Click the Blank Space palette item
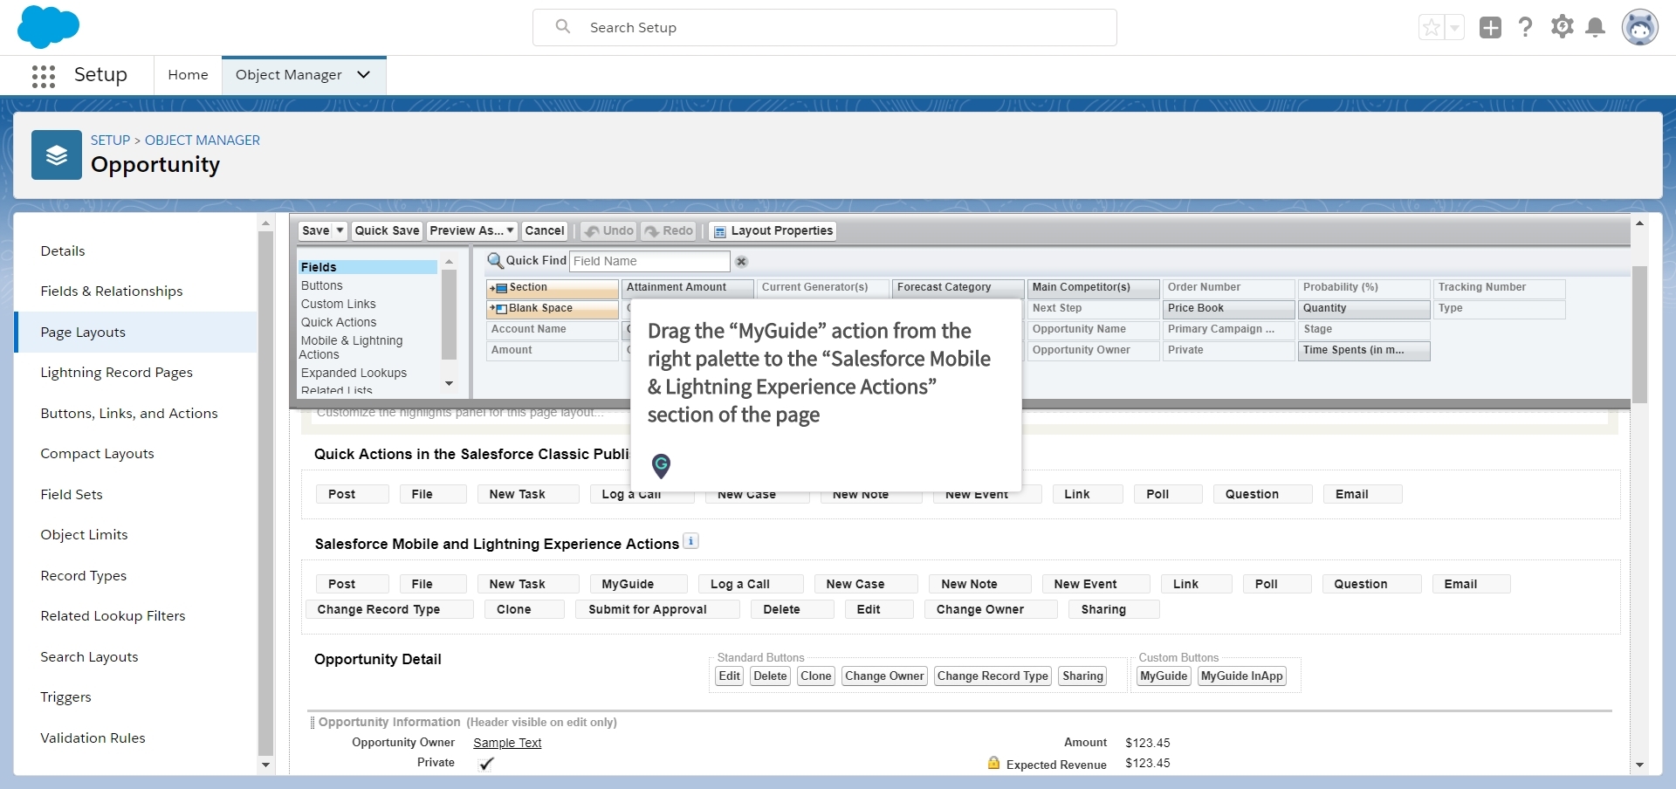This screenshot has height=789, width=1676. tap(553, 308)
